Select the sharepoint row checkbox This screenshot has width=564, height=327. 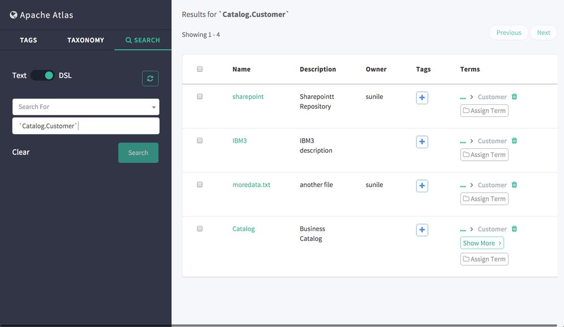coord(200,96)
